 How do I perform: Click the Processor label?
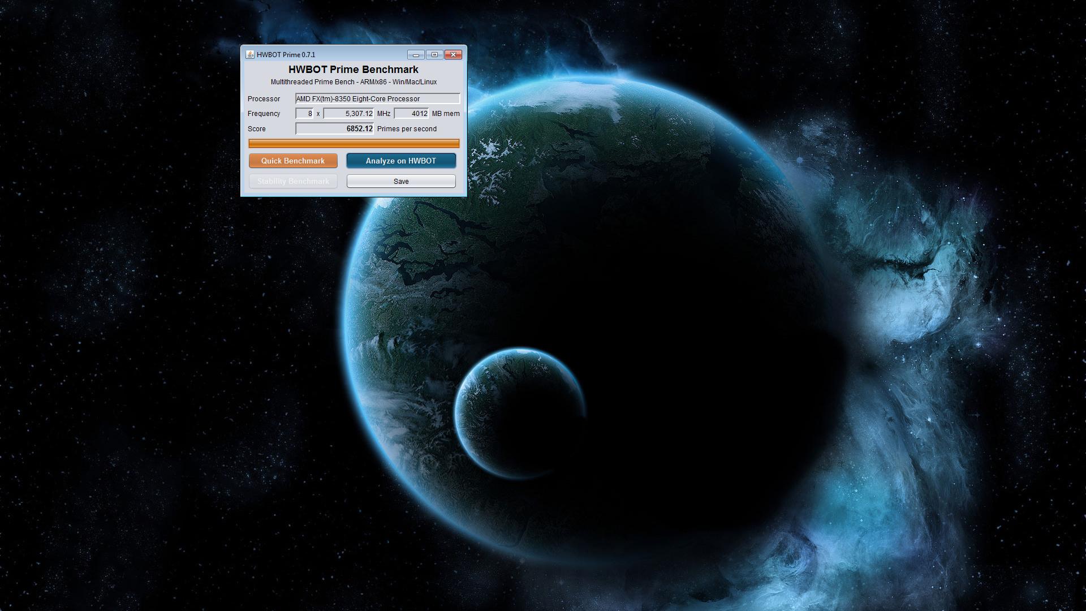[264, 99]
